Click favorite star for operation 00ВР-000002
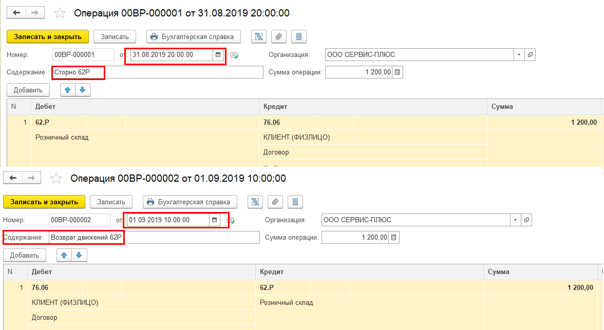The height and width of the screenshot is (330, 604). coord(56,178)
